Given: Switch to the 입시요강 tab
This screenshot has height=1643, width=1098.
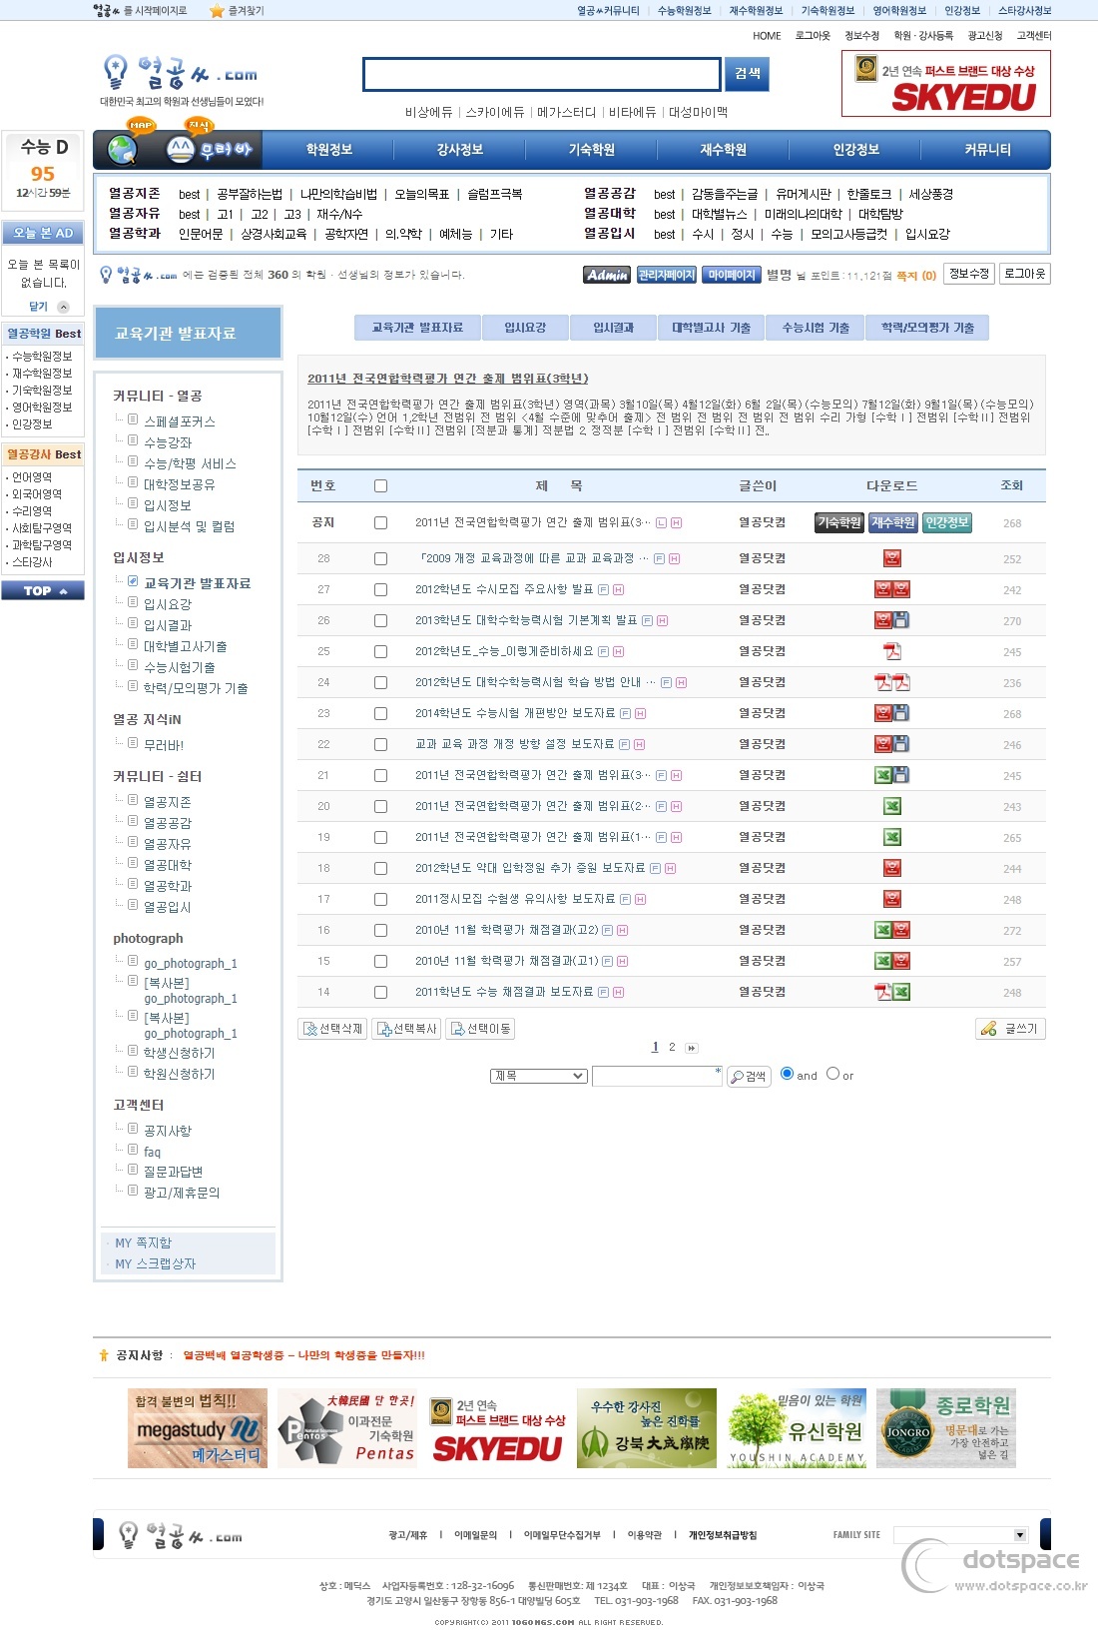Looking at the screenshot, I should point(525,328).
